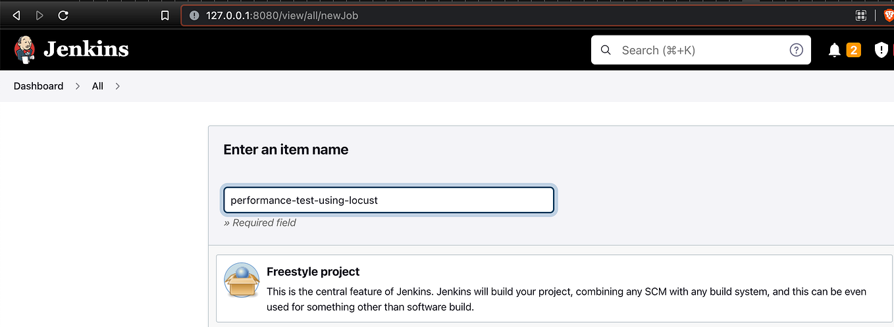Open the All breadcrumb view
The height and width of the screenshot is (327, 894).
coord(97,86)
